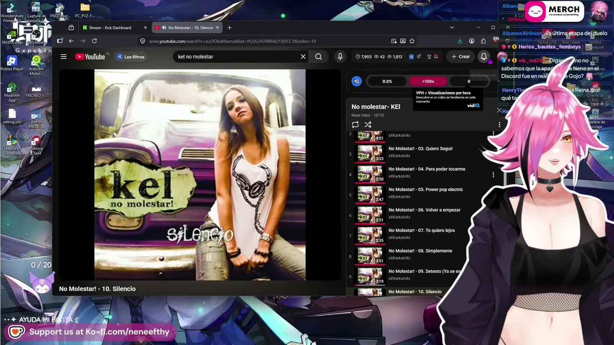The height and width of the screenshot is (345, 614).
Task: Open the 'Roblox Player' desktop icon
Action: click(12, 63)
